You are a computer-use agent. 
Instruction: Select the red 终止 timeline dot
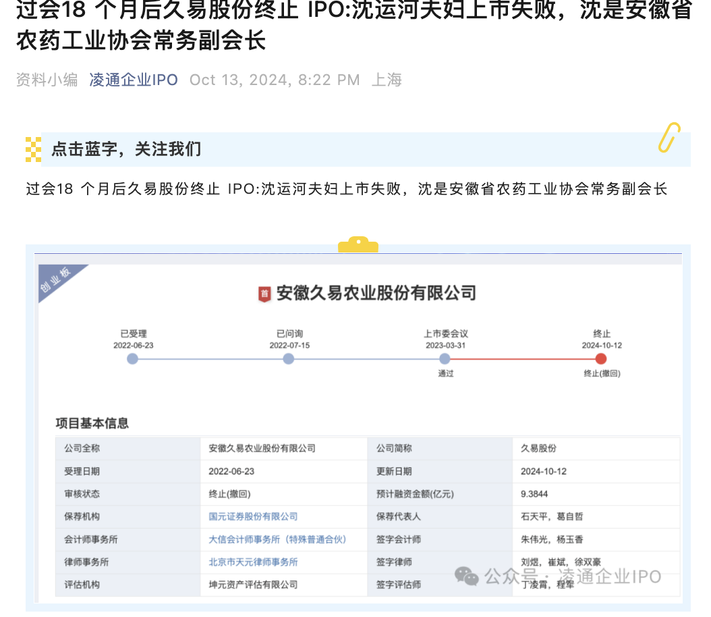tap(601, 359)
